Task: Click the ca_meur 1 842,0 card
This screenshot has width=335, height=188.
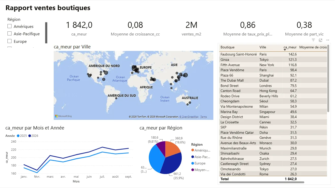Action: (x=79, y=28)
